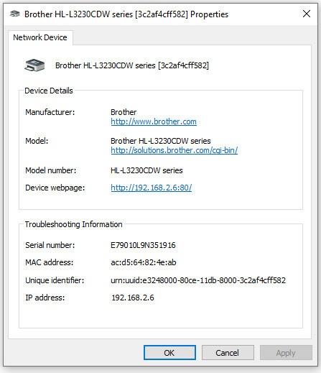Image resolution: width=321 pixels, height=373 pixels.
Task: Click the large printer icon beside device name
Action: point(34,65)
